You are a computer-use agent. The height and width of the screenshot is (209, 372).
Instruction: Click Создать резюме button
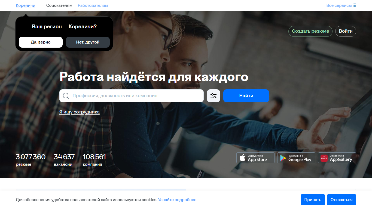click(310, 31)
